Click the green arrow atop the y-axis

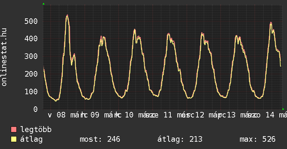[x=44, y=4]
